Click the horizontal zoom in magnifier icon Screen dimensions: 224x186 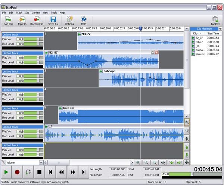[138, 162]
